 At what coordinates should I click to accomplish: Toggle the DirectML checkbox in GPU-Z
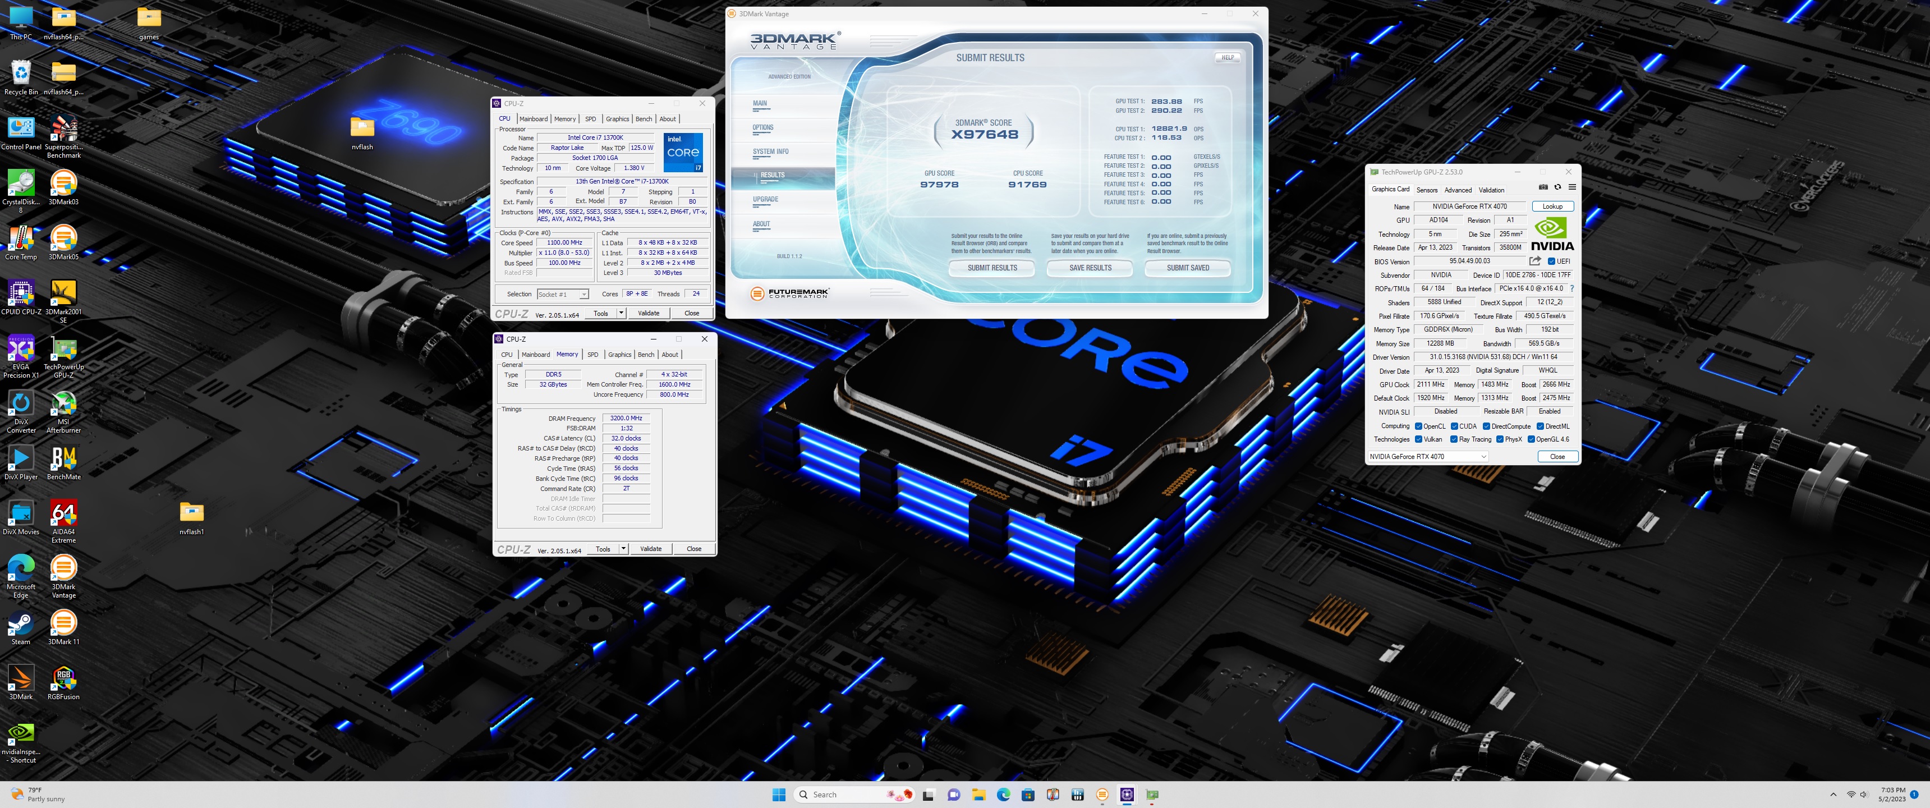1541,426
